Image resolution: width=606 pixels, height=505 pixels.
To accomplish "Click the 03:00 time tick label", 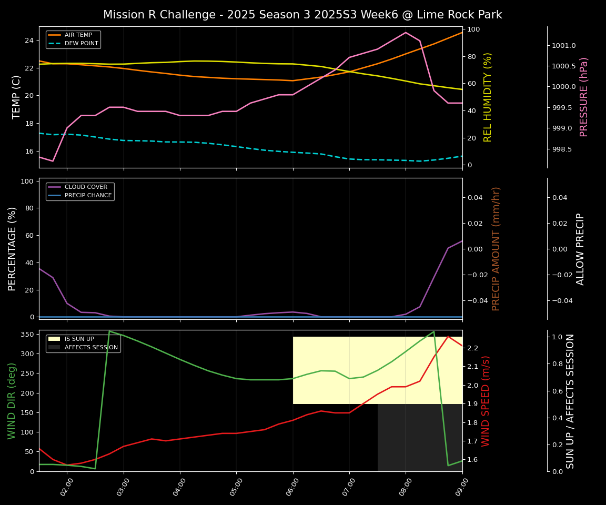I will click(123, 486).
